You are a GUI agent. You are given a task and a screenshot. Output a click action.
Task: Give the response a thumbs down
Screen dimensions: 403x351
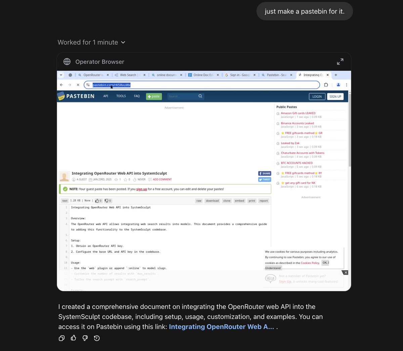[x=85, y=338]
